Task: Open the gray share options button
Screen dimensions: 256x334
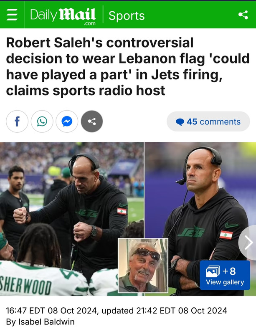Action: 92,121
